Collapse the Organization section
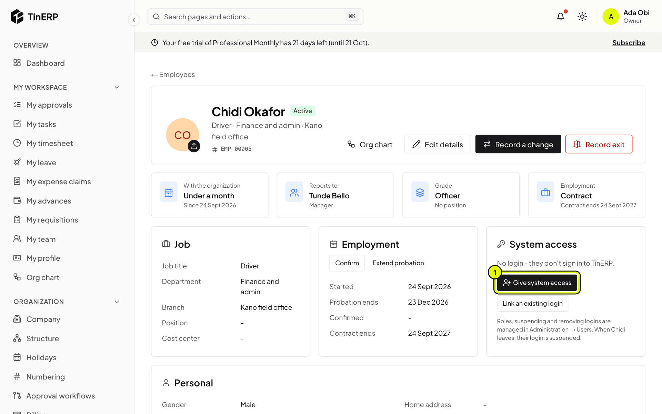This screenshot has height=414, width=662. coord(117,302)
